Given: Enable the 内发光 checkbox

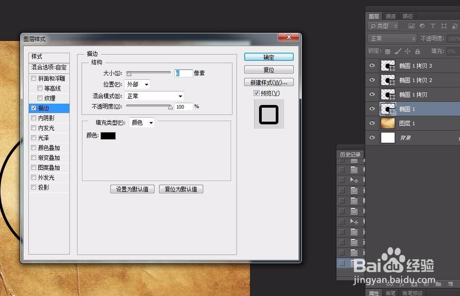Looking at the screenshot, I should tap(34, 128).
